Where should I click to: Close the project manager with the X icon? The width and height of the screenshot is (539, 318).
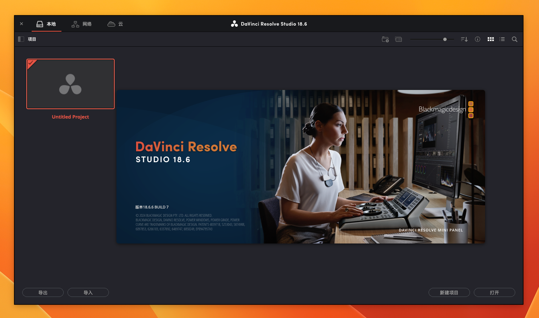tap(21, 24)
